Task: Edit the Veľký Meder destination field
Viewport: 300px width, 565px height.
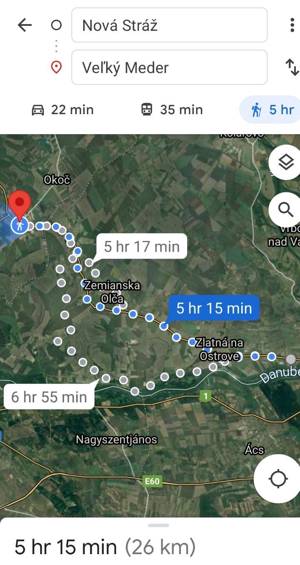Action: [169, 67]
